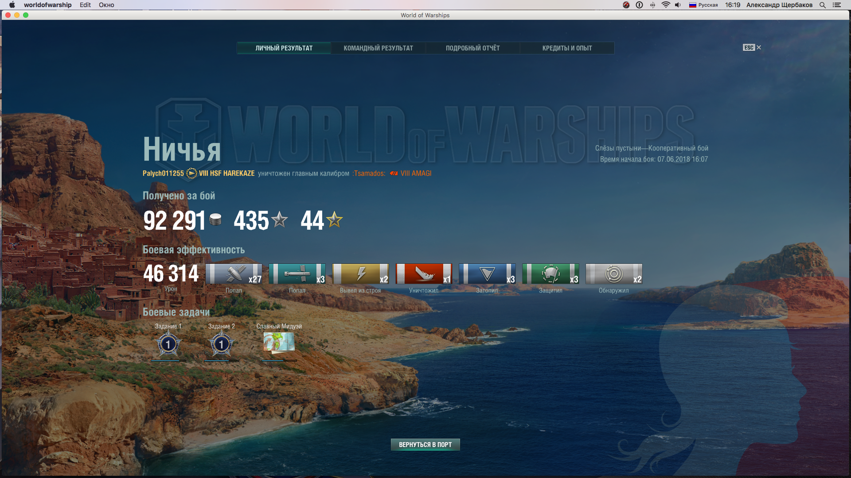Open the Wi-Fi status menu
This screenshot has height=478, width=851.
[666, 5]
